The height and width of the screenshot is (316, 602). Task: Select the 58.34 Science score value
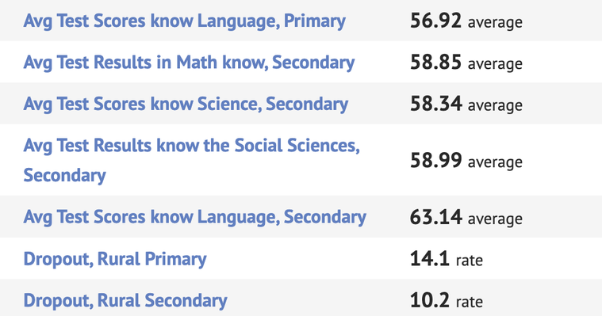pyautogui.click(x=435, y=104)
